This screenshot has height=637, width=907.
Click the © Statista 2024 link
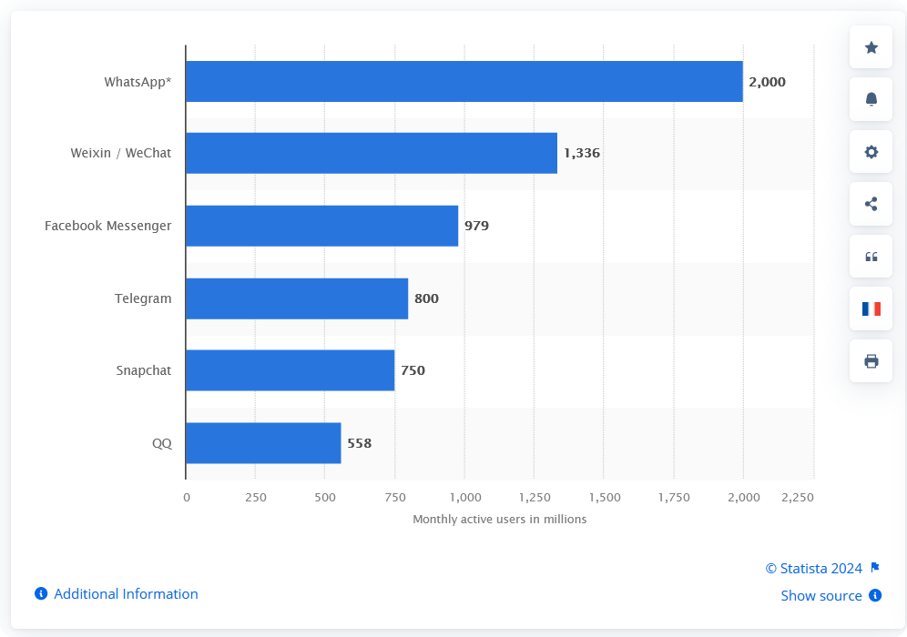[x=814, y=568]
